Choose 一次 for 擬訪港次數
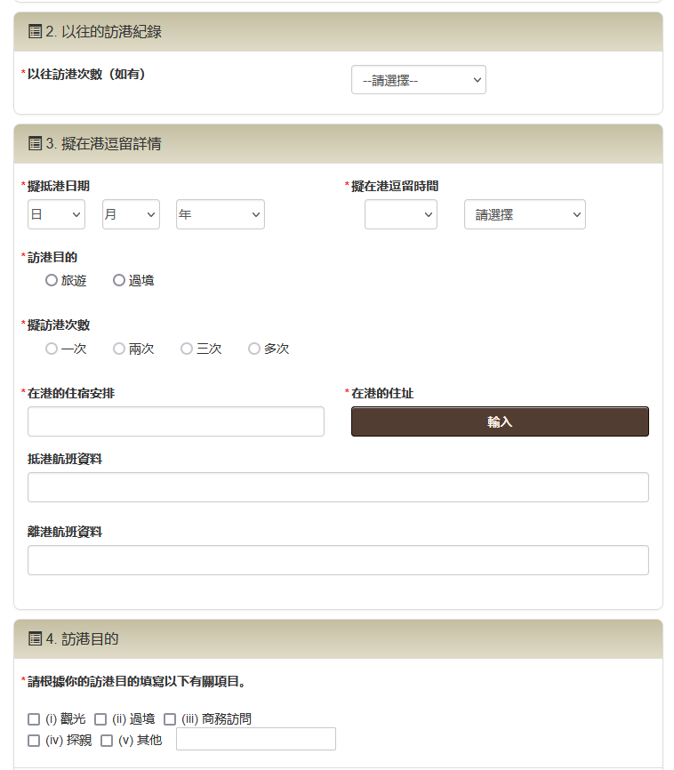Image resolution: width=674 pixels, height=770 pixels. (x=51, y=349)
